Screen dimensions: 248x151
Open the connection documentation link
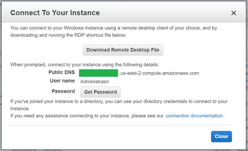click(x=194, y=116)
